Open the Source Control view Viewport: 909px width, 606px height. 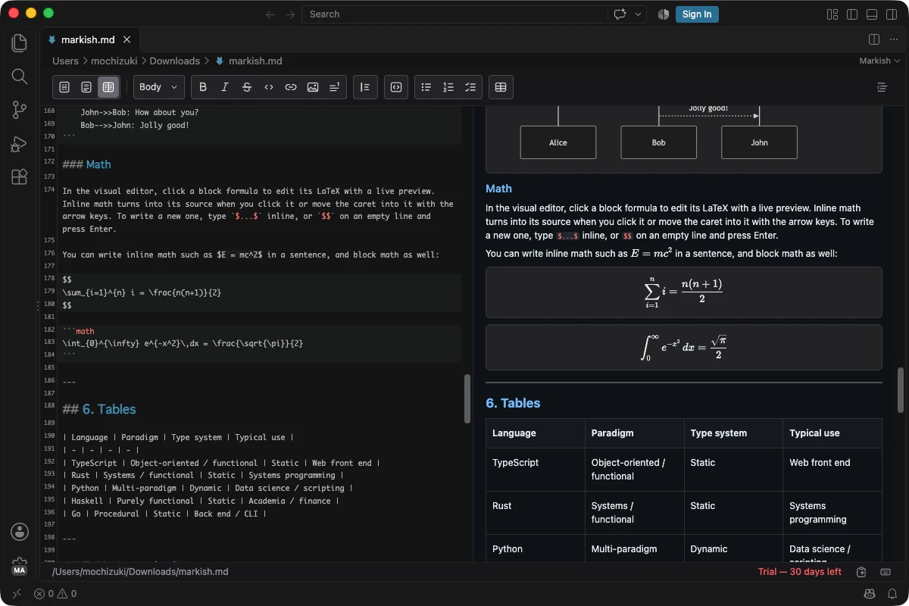click(20, 110)
